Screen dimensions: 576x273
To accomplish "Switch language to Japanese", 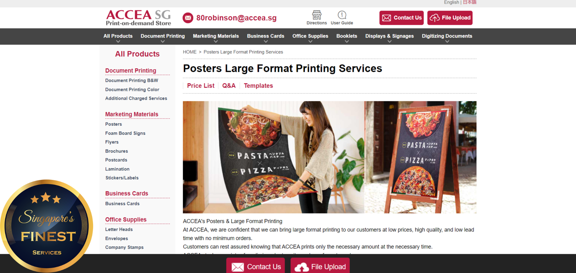I will tap(470, 2).
